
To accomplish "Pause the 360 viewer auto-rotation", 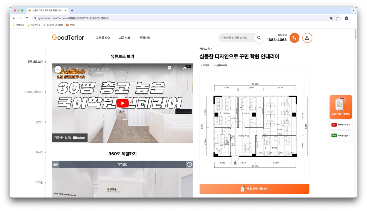I will pyautogui.click(x=189, y=164).
